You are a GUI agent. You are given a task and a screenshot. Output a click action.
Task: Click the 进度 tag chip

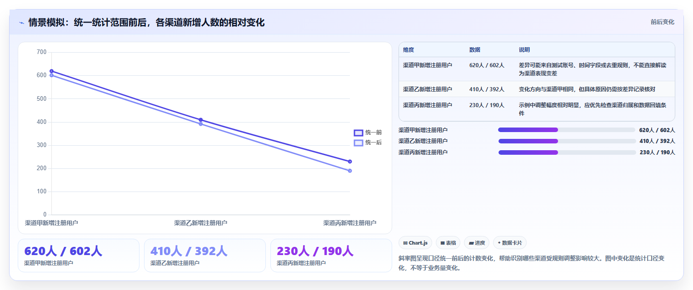click(x=477, y=243)
